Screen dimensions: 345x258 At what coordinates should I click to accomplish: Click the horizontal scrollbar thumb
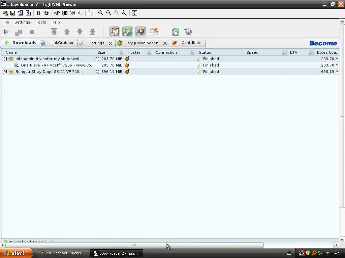pyautogui.click(x=134, y=245)
